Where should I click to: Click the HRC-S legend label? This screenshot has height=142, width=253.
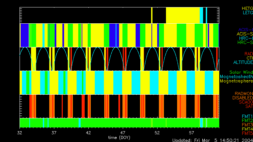coord(245,43)
